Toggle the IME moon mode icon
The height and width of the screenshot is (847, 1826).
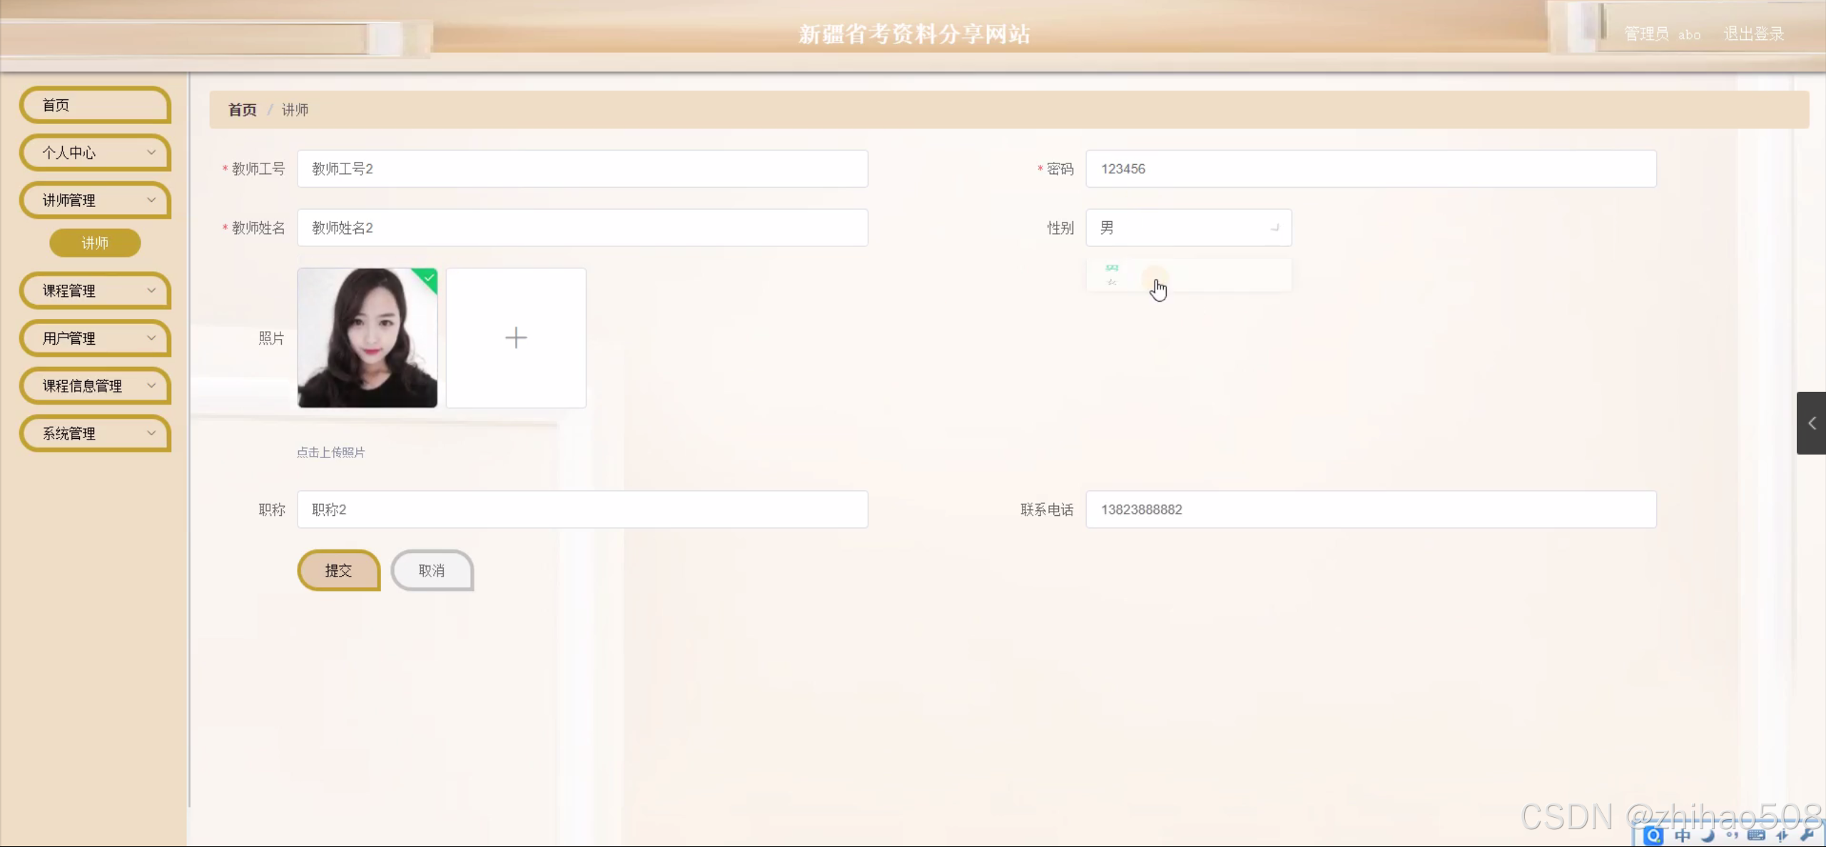1708,835
